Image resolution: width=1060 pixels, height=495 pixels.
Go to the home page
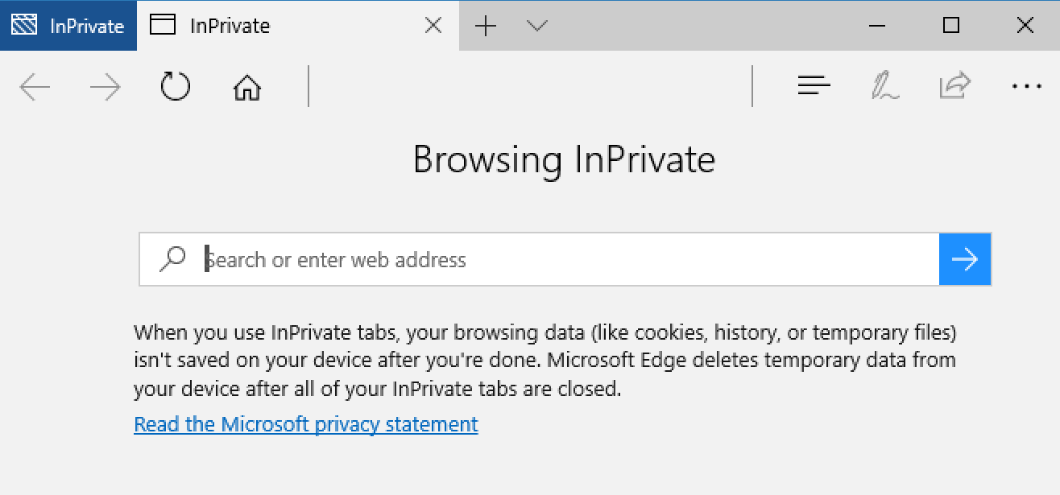click(246, 87)
